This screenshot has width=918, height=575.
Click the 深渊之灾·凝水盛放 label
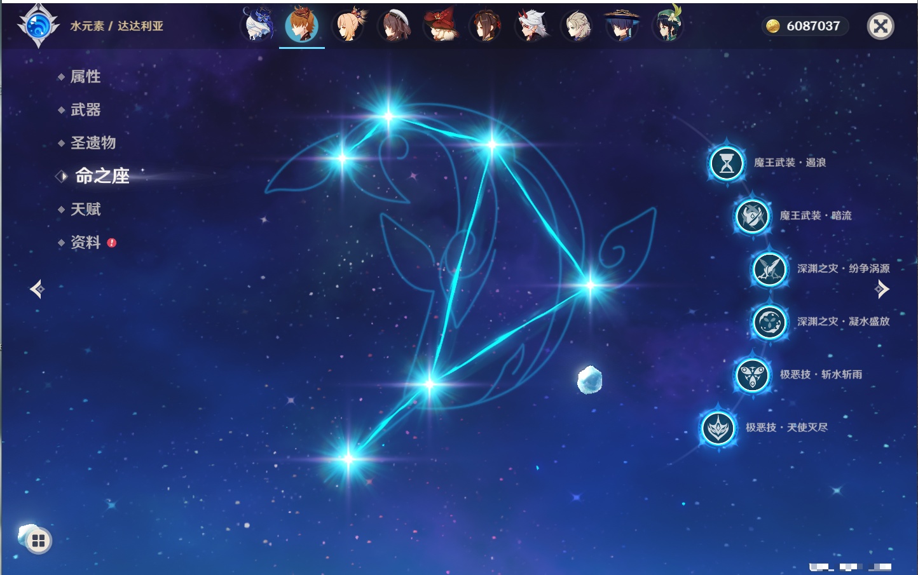844,321
